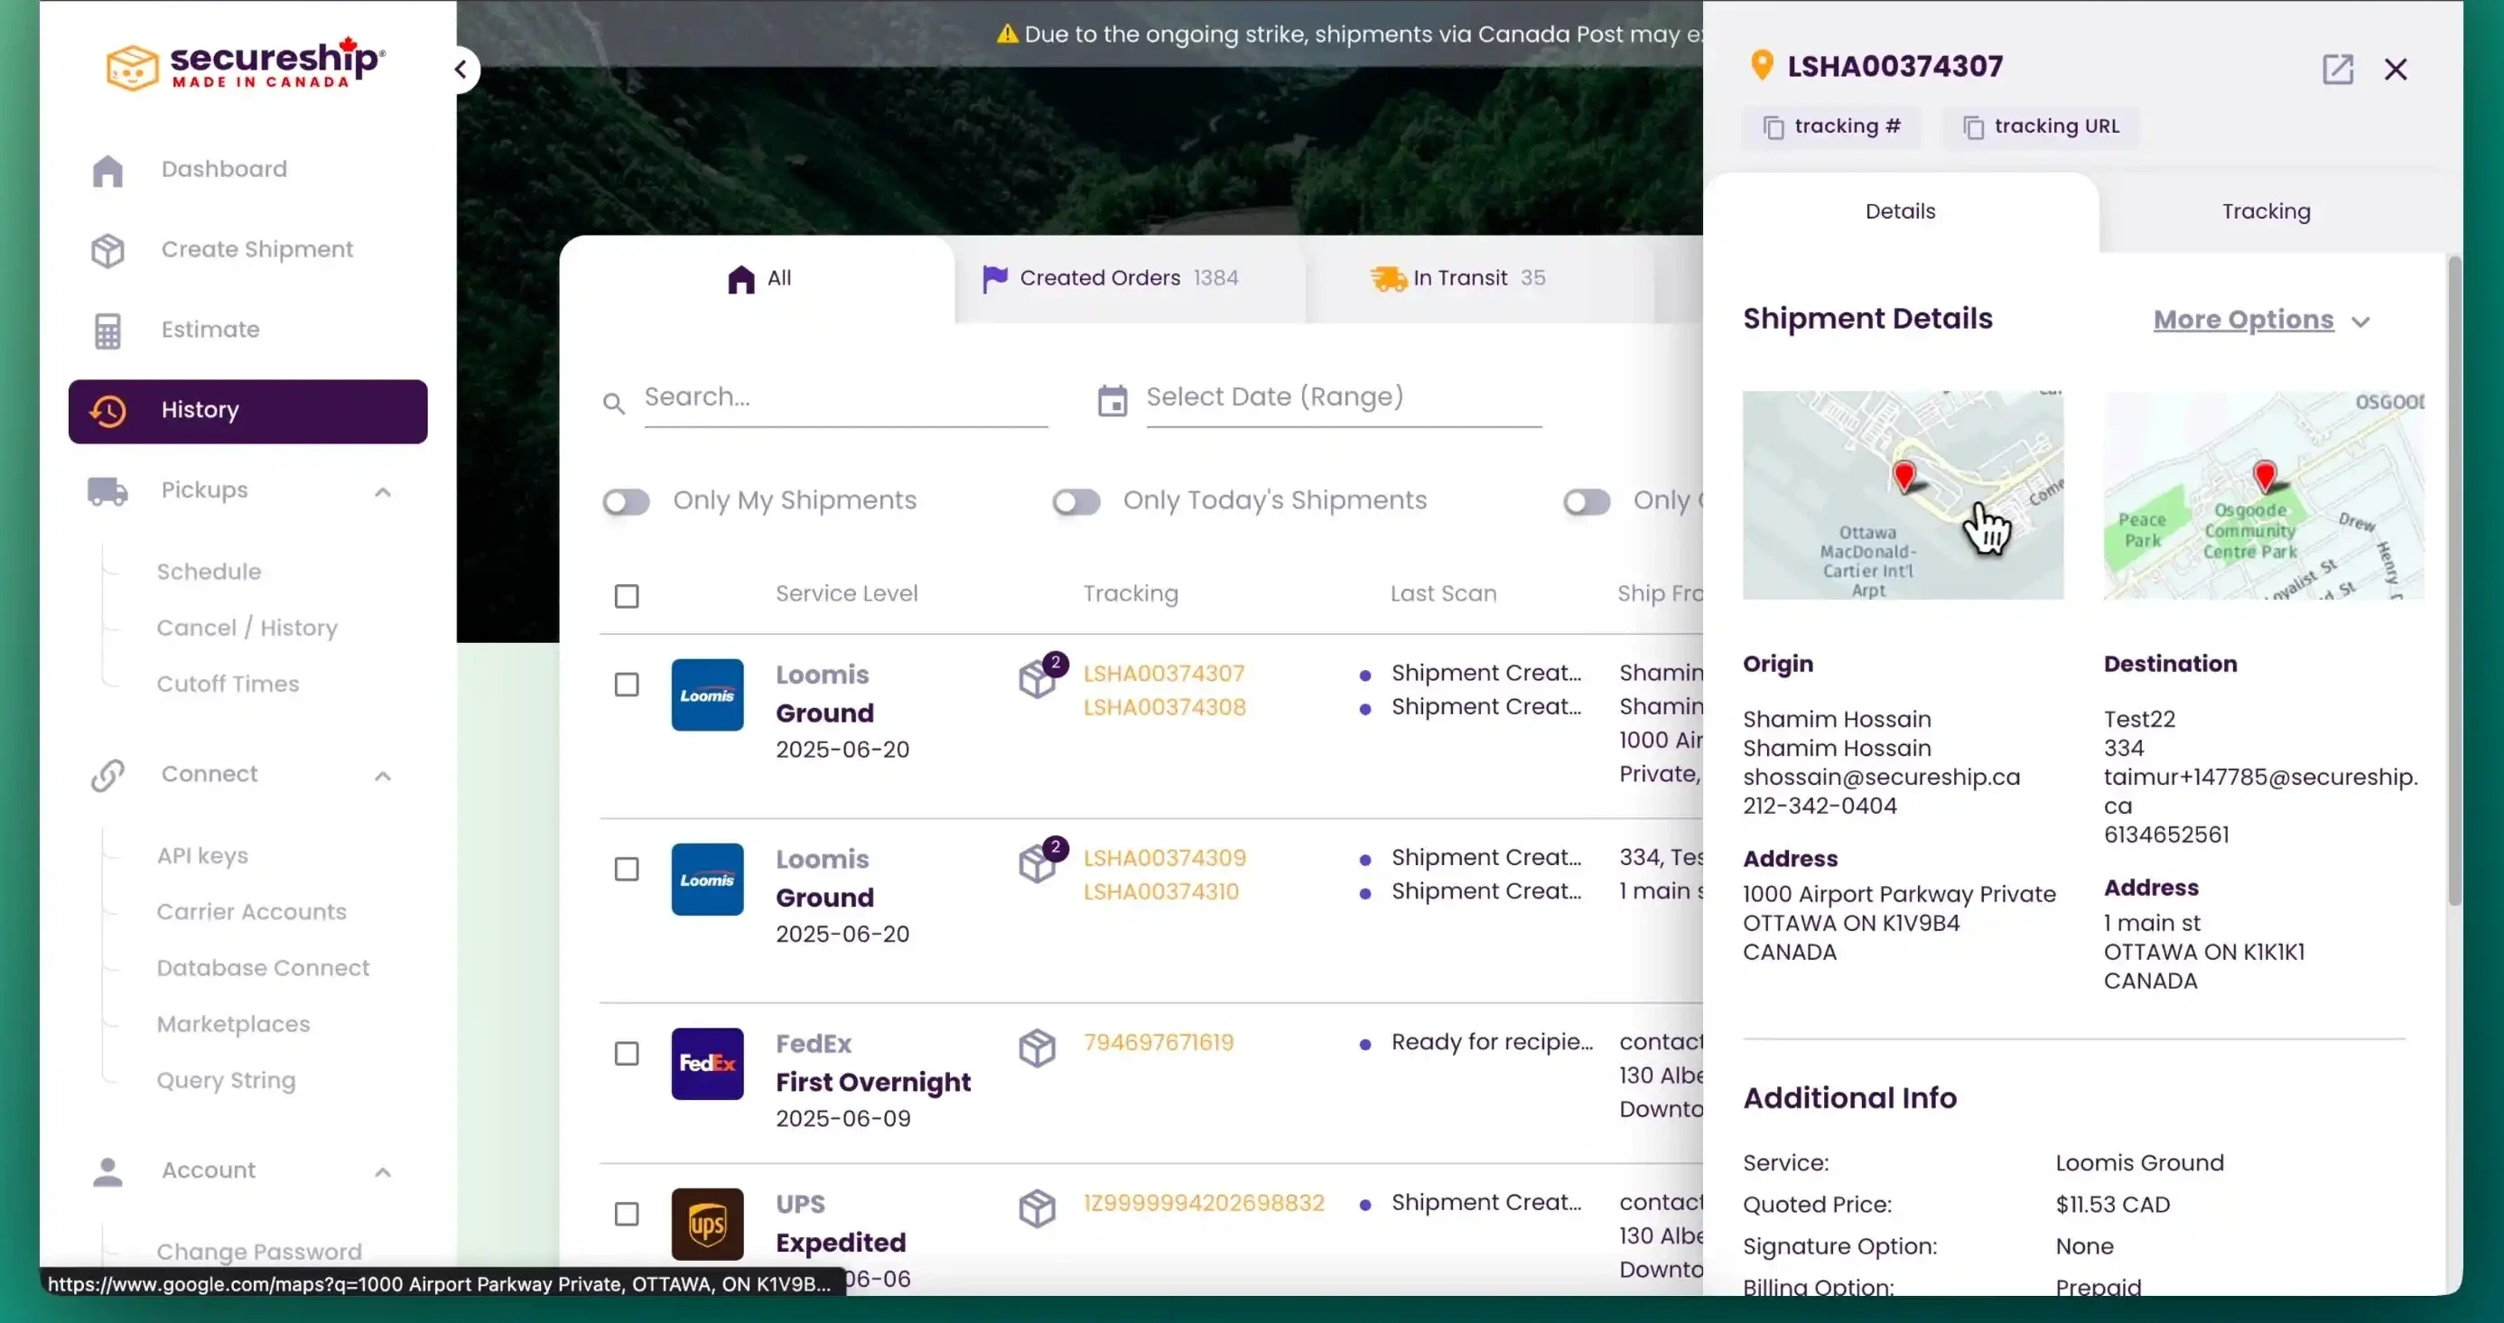Click package icon for FedEx shipment
This screenshot has height=1323, width=2504.
1037,1048
